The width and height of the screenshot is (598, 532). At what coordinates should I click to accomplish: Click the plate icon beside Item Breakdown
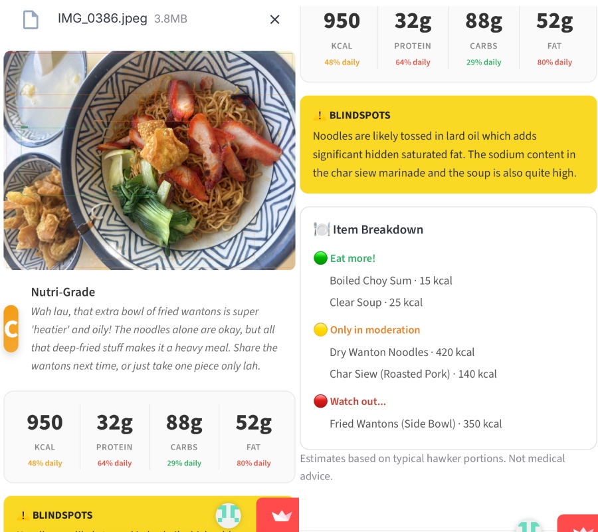click(x=322, y=229)
